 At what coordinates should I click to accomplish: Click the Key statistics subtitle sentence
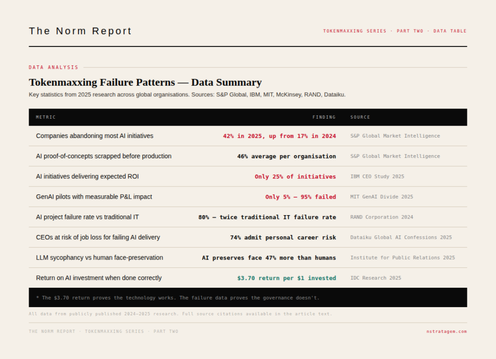tap(187, 94)
